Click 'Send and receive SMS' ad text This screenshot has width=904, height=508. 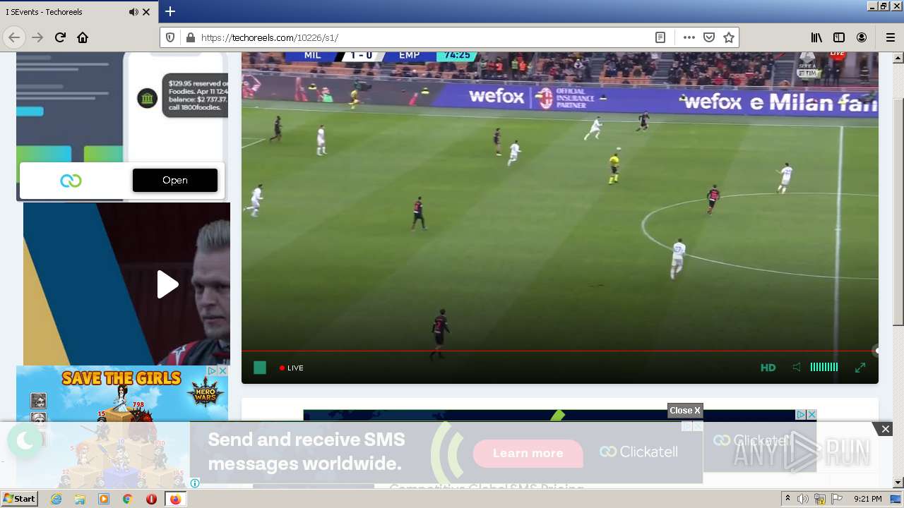coord(307,452)
